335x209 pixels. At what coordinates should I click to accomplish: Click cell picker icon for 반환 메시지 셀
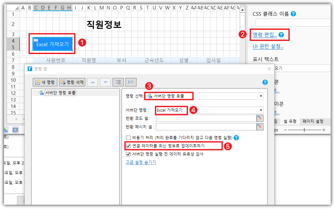click(x=260, y=126)
